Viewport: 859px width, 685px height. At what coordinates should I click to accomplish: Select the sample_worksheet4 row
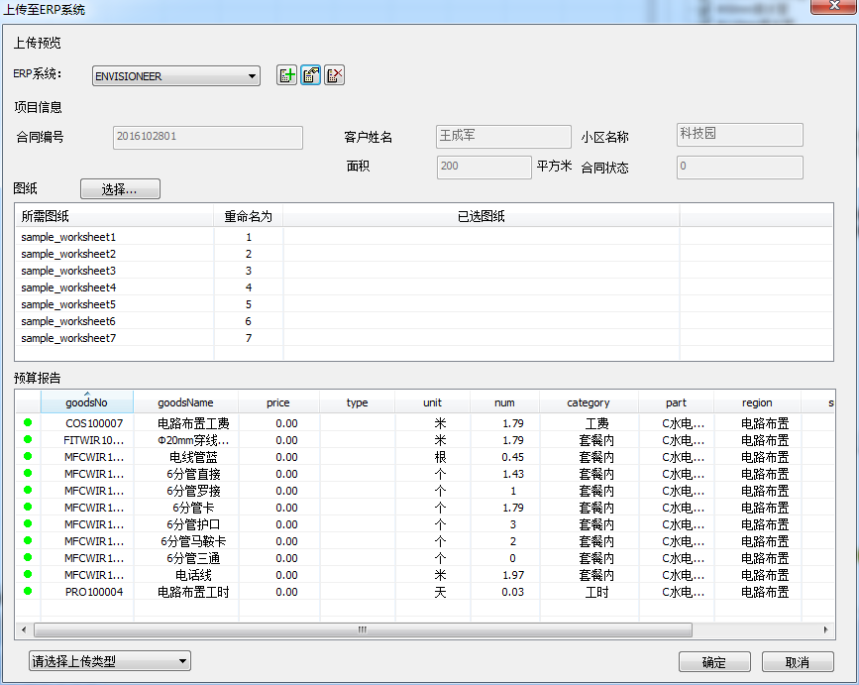tap(425, 287)
